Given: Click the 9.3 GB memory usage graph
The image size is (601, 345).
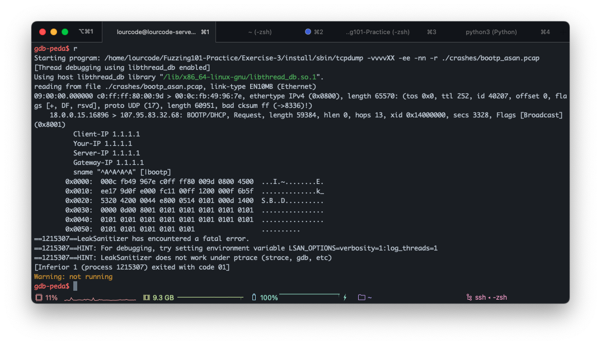Looking at the screenshot, I should tap(210, 297).
